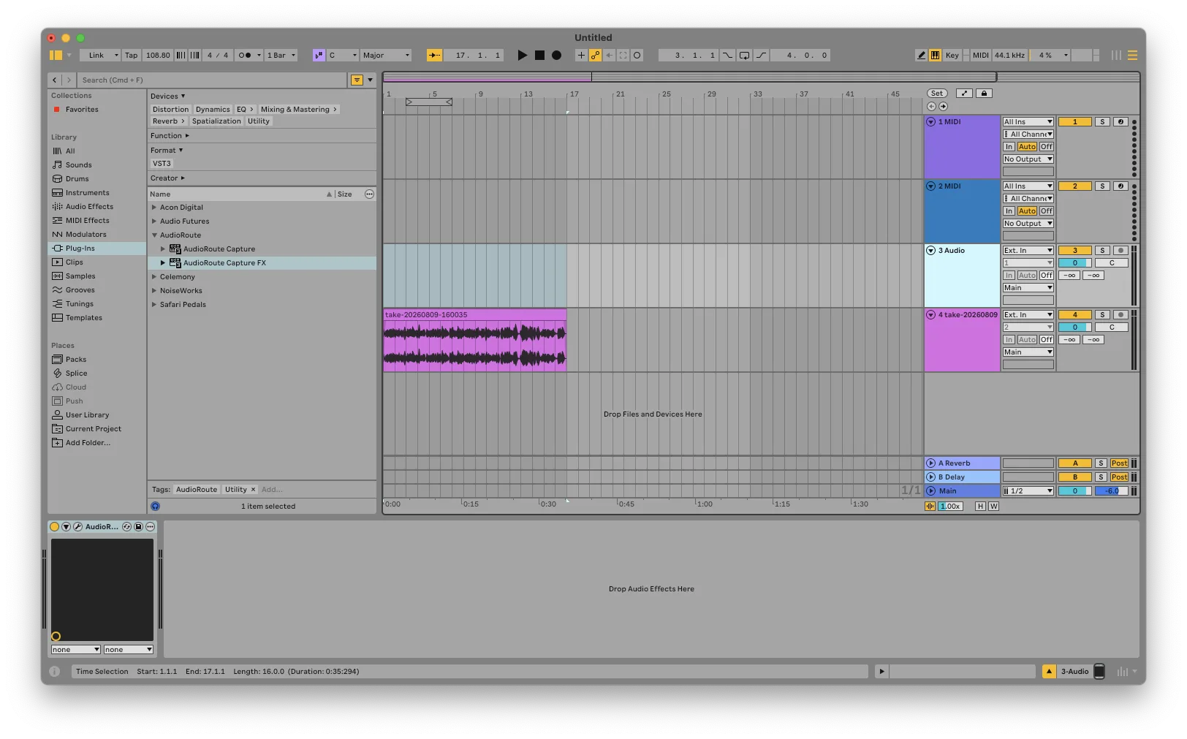Image resolution: width=1187 pixels, height=739 pixels.
Task: Select Dynamics device filter tag
Action: click(x=213, y=110)
